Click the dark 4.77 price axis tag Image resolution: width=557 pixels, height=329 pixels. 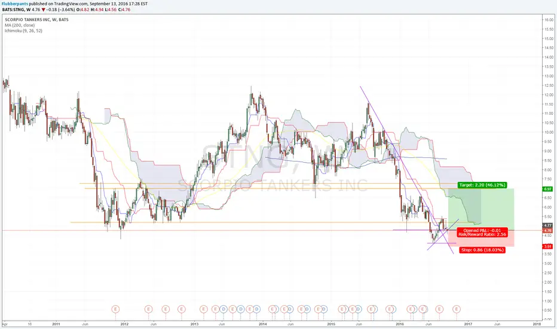(547, 225)
